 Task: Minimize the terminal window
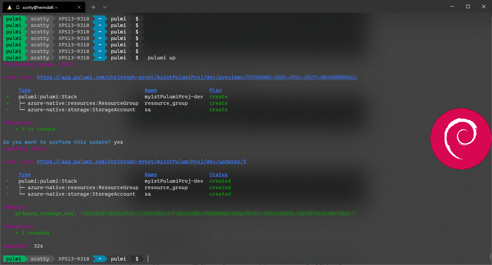pos(452,7)
